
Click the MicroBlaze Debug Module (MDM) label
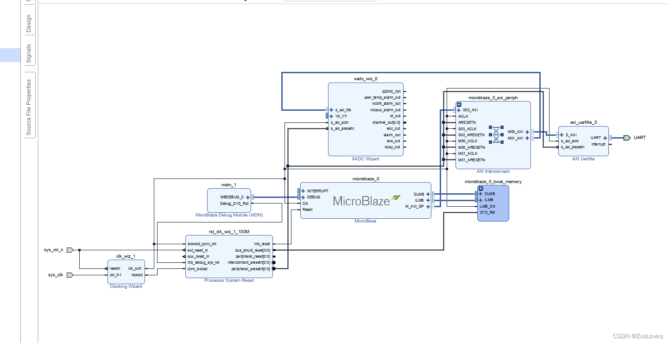tap(229, 215)
